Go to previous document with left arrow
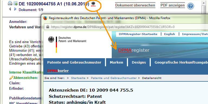 coord(10,9)
